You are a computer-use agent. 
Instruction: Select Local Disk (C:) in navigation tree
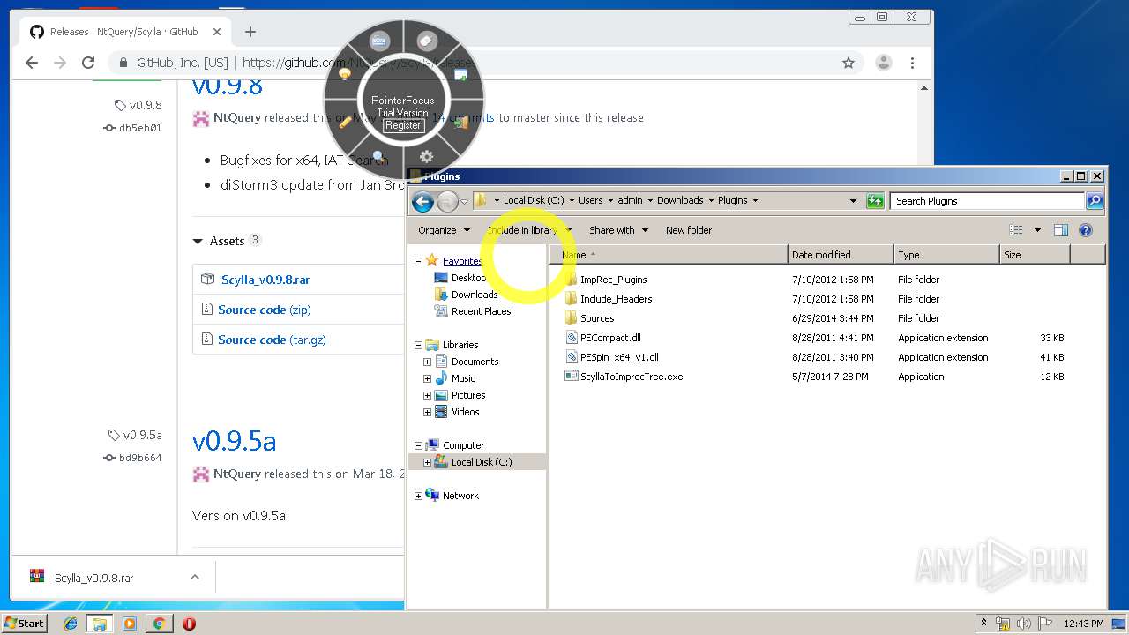click(x=481, y=462)
